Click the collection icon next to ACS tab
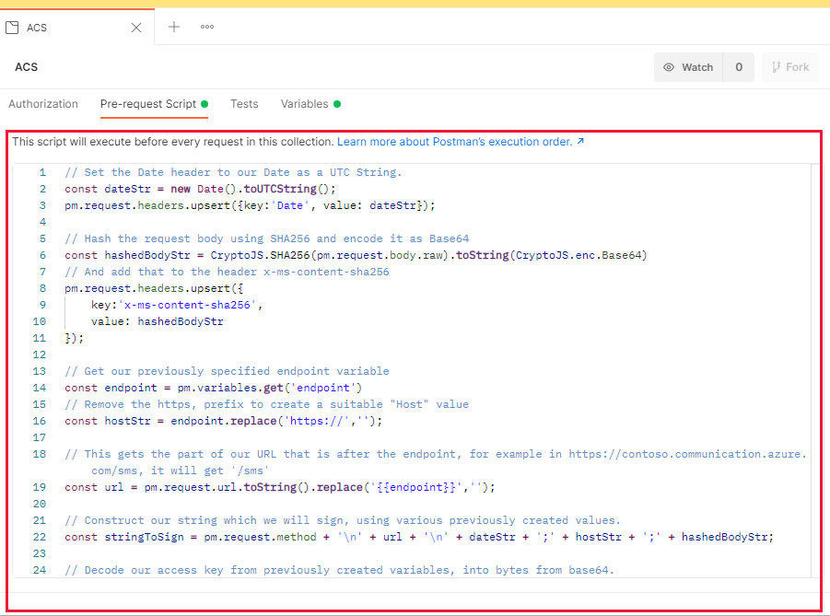Screen dimensions: 830x616 pos(13,27)
